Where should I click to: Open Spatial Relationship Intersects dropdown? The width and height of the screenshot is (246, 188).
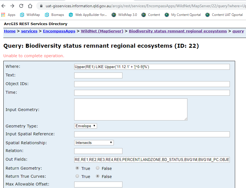point(94,143)
